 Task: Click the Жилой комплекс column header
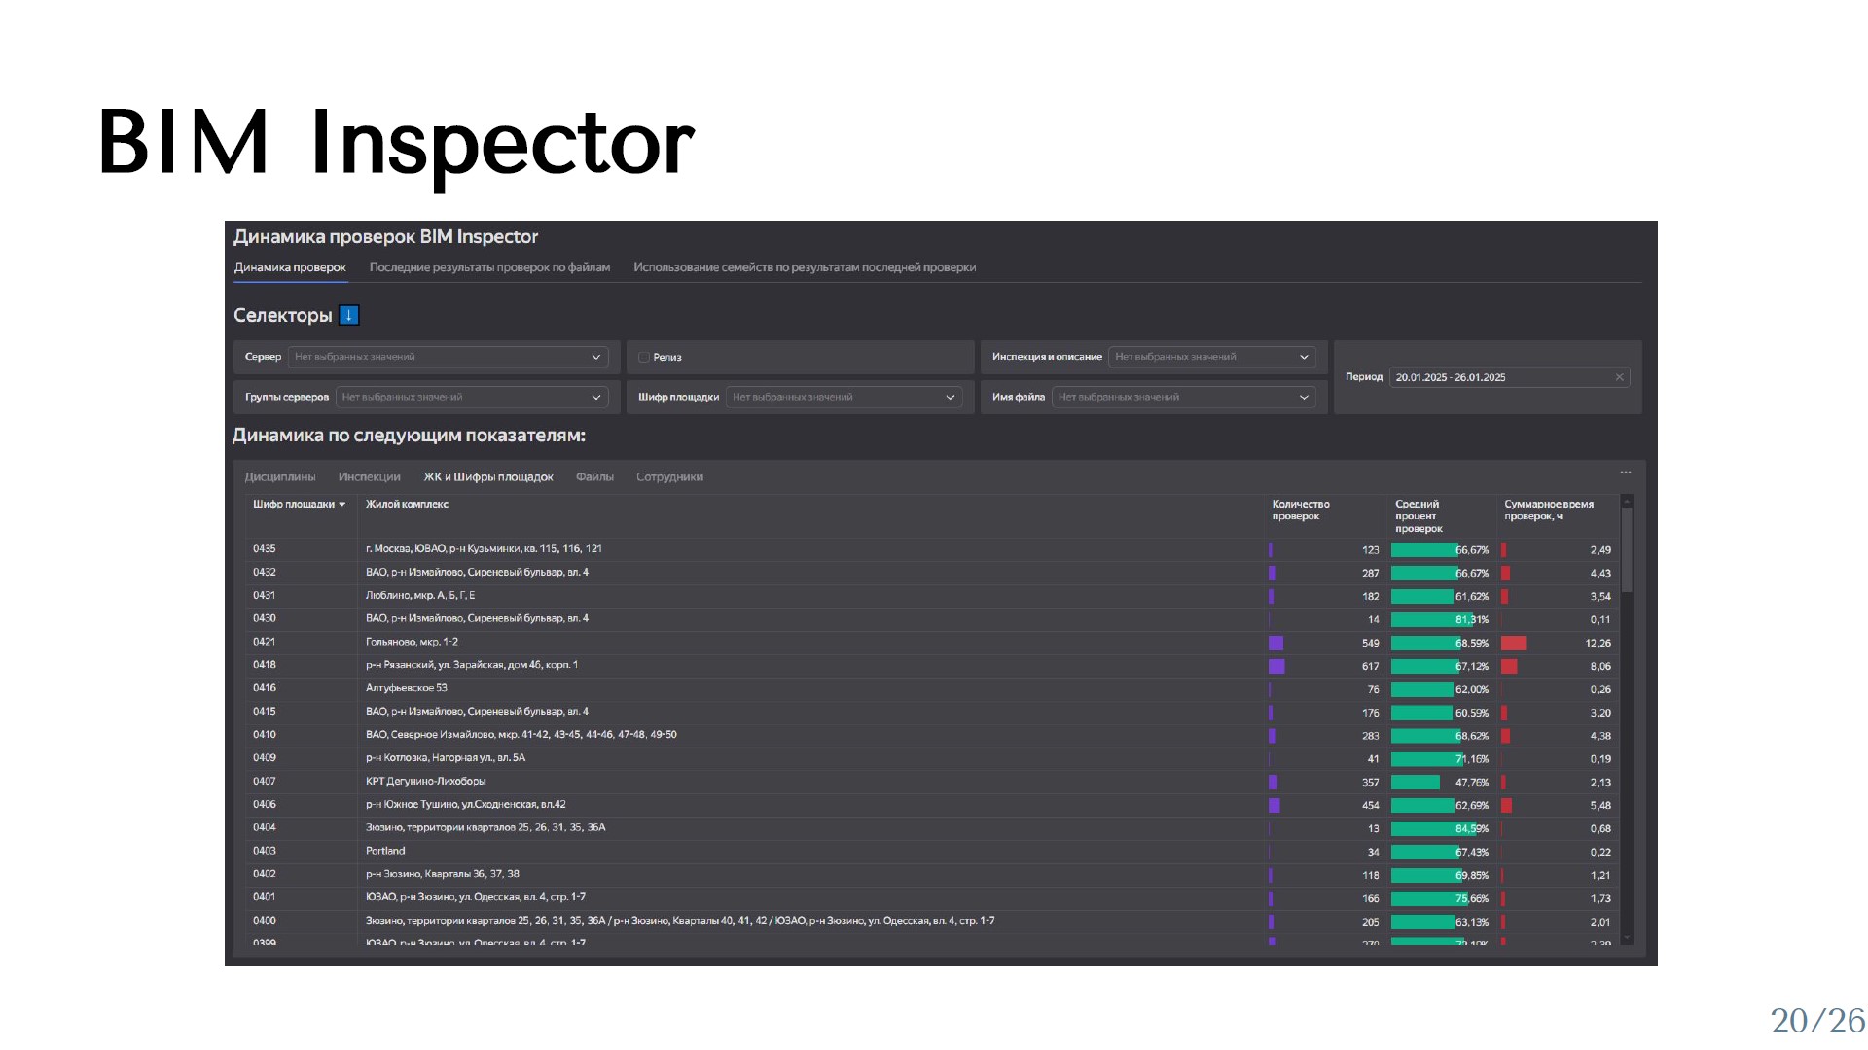click(407, 504)
